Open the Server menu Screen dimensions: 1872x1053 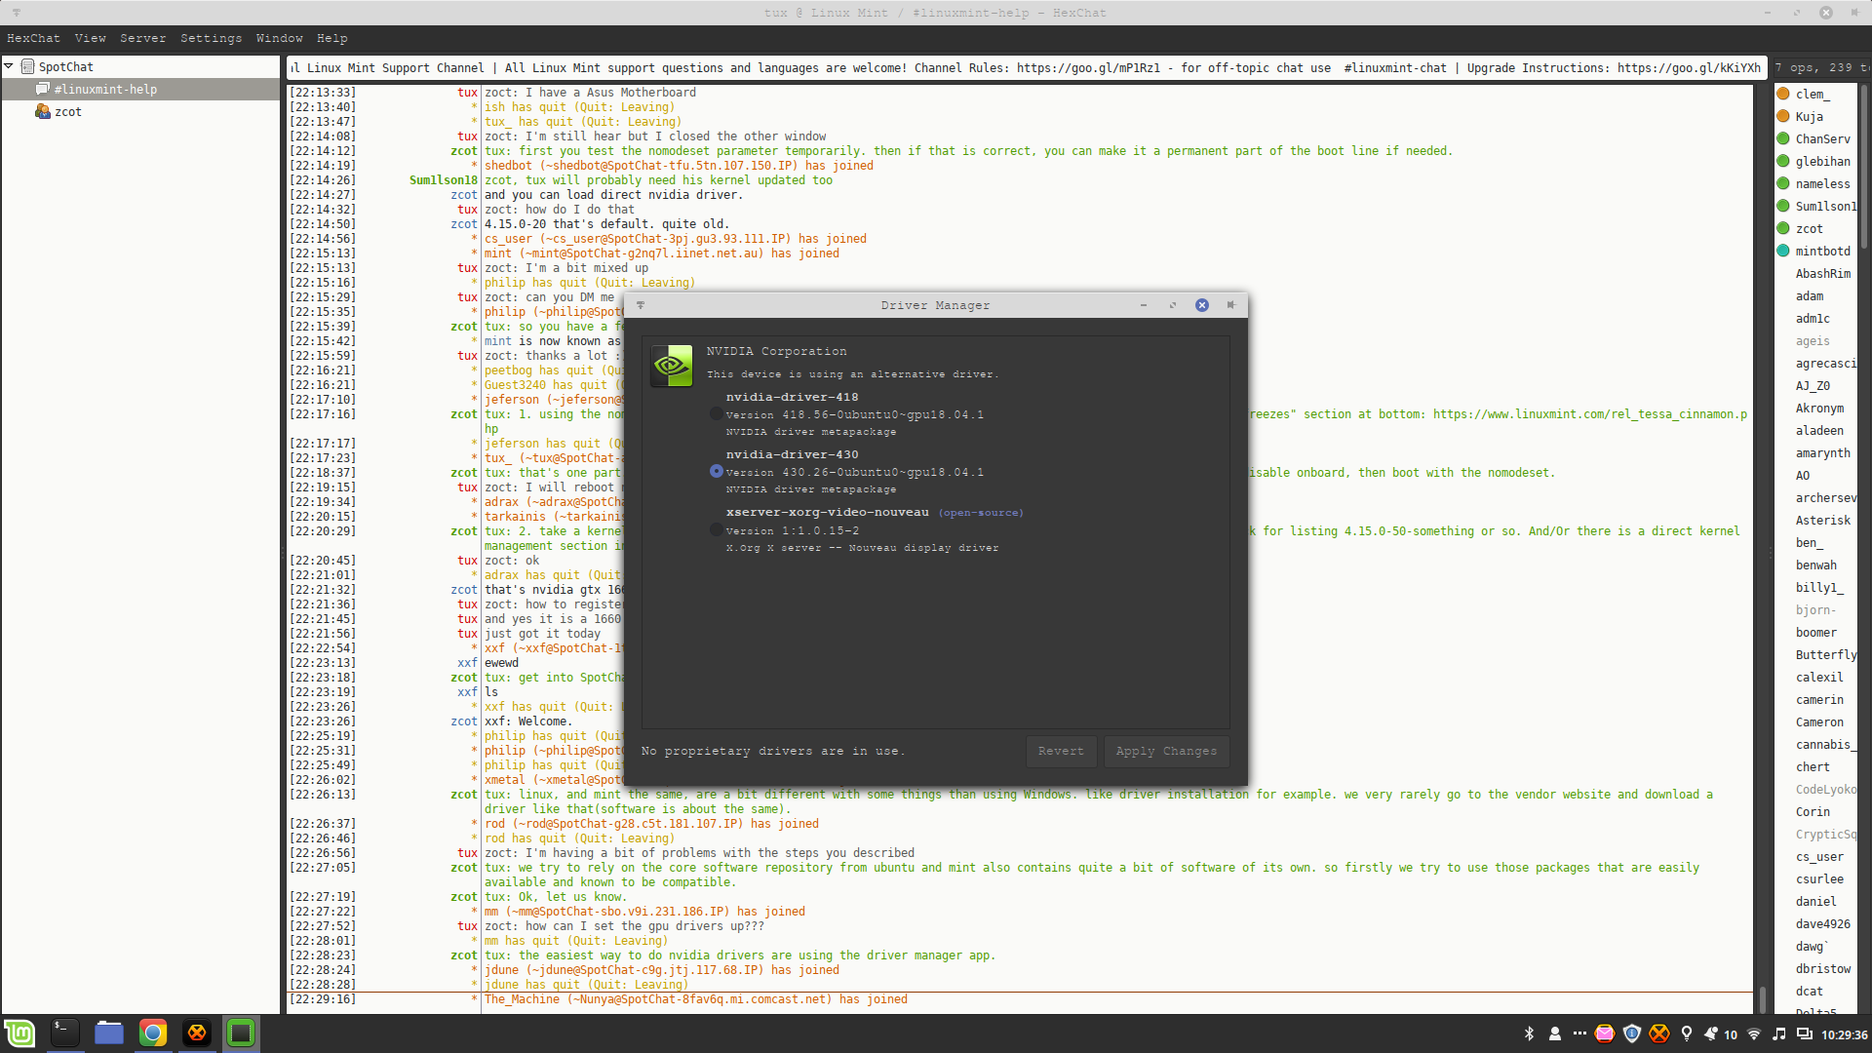coord(143,38)
